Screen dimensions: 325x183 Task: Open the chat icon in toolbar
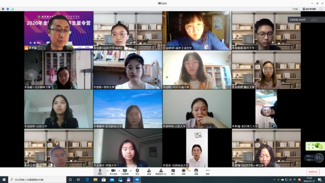[173, 172]
